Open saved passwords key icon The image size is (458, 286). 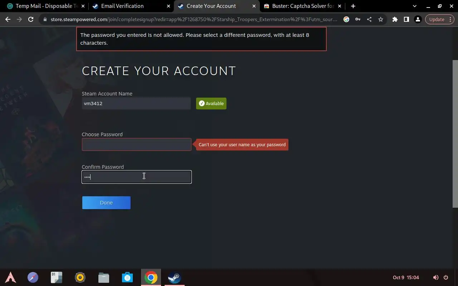(358, 19)
